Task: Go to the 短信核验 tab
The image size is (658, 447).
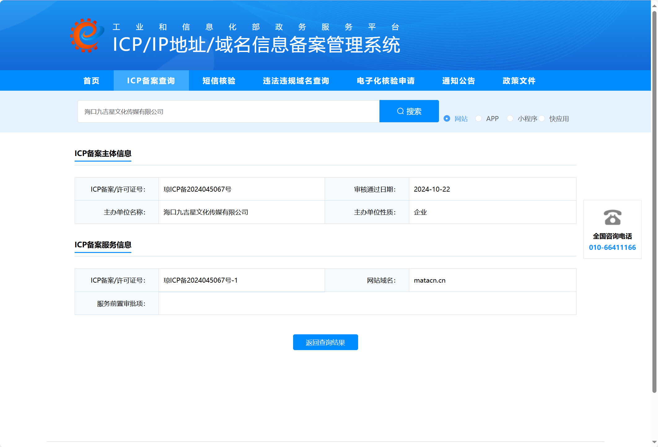Action: (219, 81)
